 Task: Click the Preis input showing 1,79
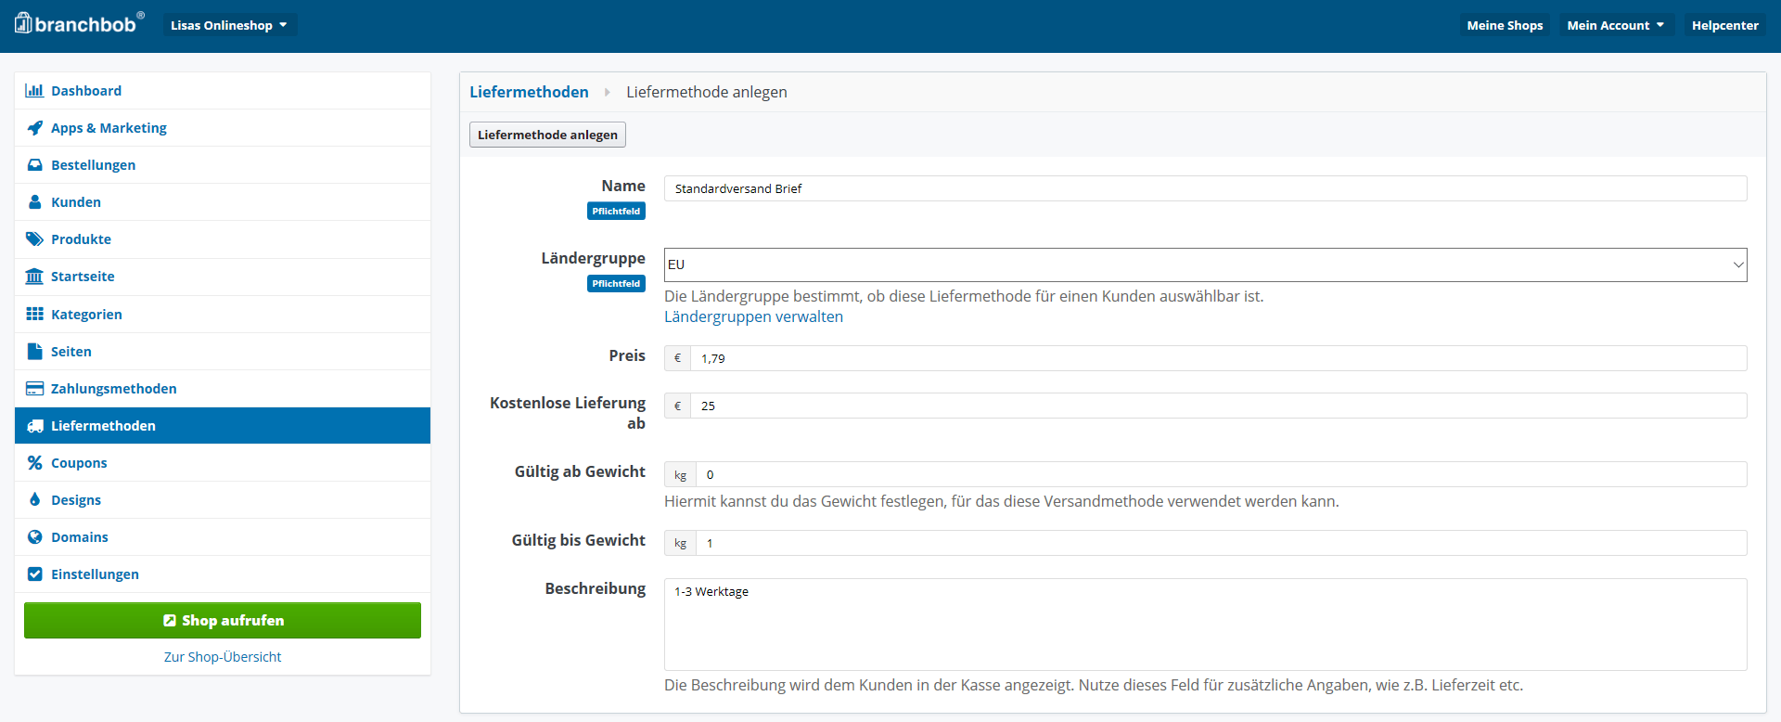pyautogui.click(x=1218, y=358)
